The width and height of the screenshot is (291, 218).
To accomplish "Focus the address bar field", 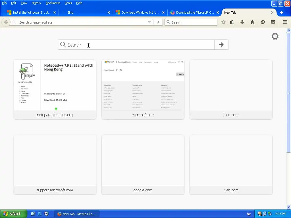I will [x=83, y=22].
